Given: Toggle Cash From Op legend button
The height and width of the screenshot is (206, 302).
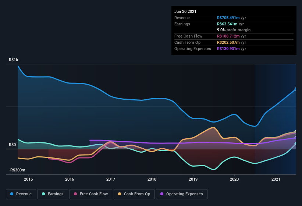Looking at the screenshot, I should [x=134, y=194].
